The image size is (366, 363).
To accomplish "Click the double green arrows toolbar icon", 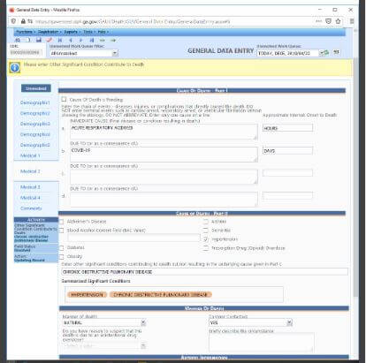I will [x=103, y=40].
